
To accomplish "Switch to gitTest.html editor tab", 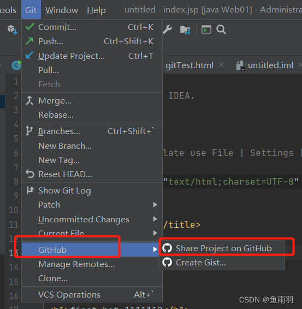I will click(190, 65).
